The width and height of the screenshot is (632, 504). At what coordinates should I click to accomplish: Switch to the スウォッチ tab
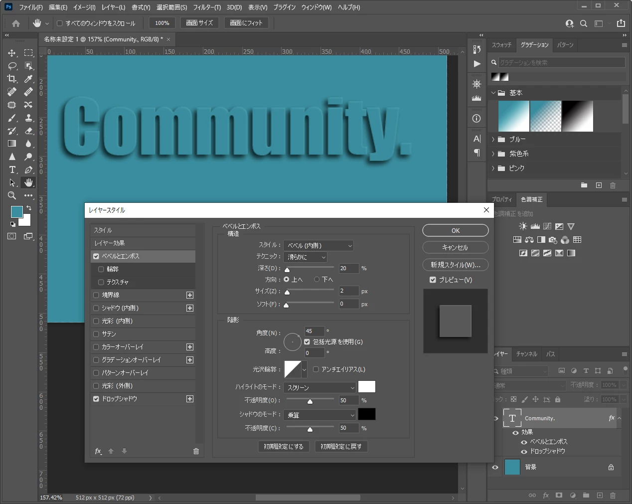501,45
